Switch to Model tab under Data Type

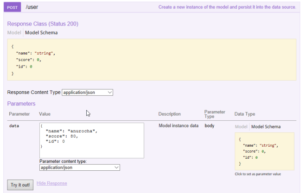241,127
